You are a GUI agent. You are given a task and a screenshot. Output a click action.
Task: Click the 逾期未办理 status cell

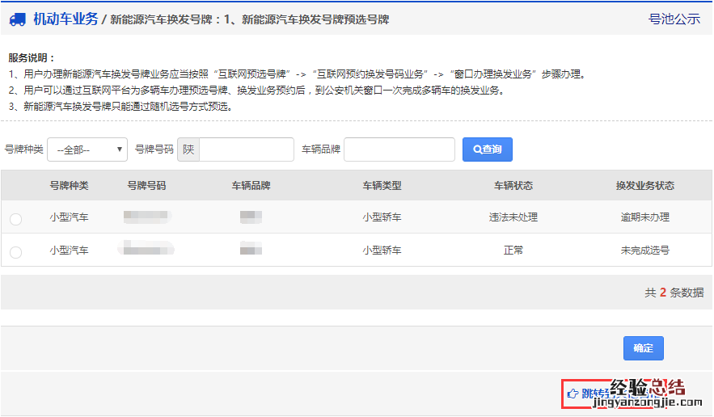pyautogui.click(x=644, y=217)
